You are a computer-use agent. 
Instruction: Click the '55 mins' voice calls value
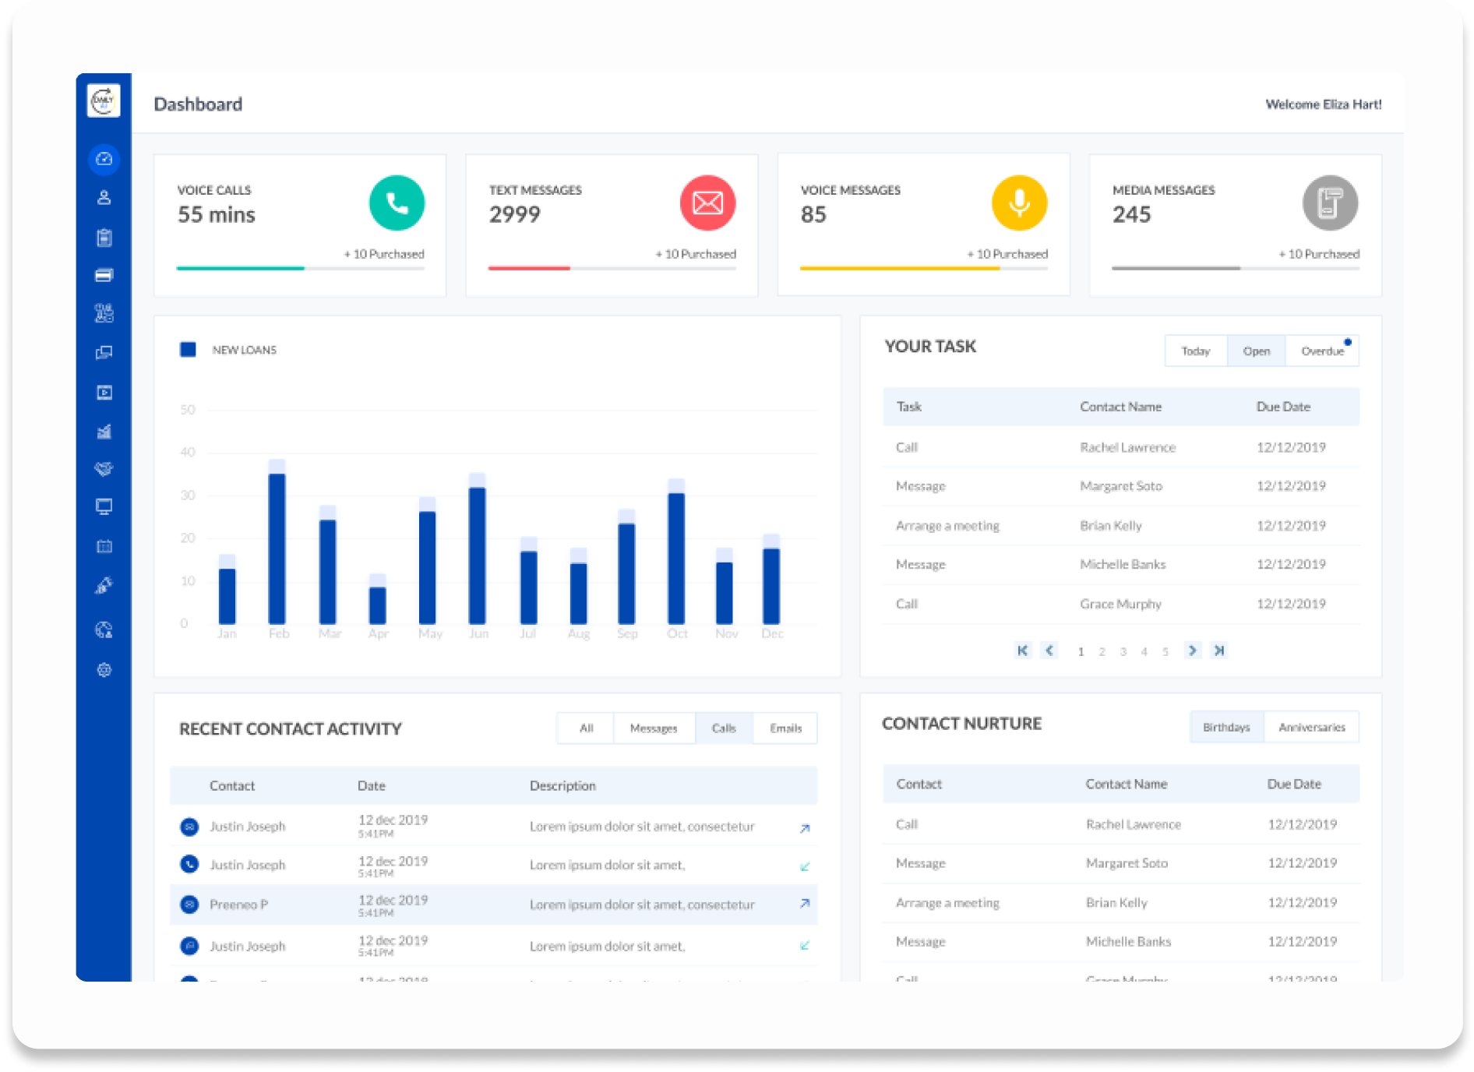pos(217,214)
